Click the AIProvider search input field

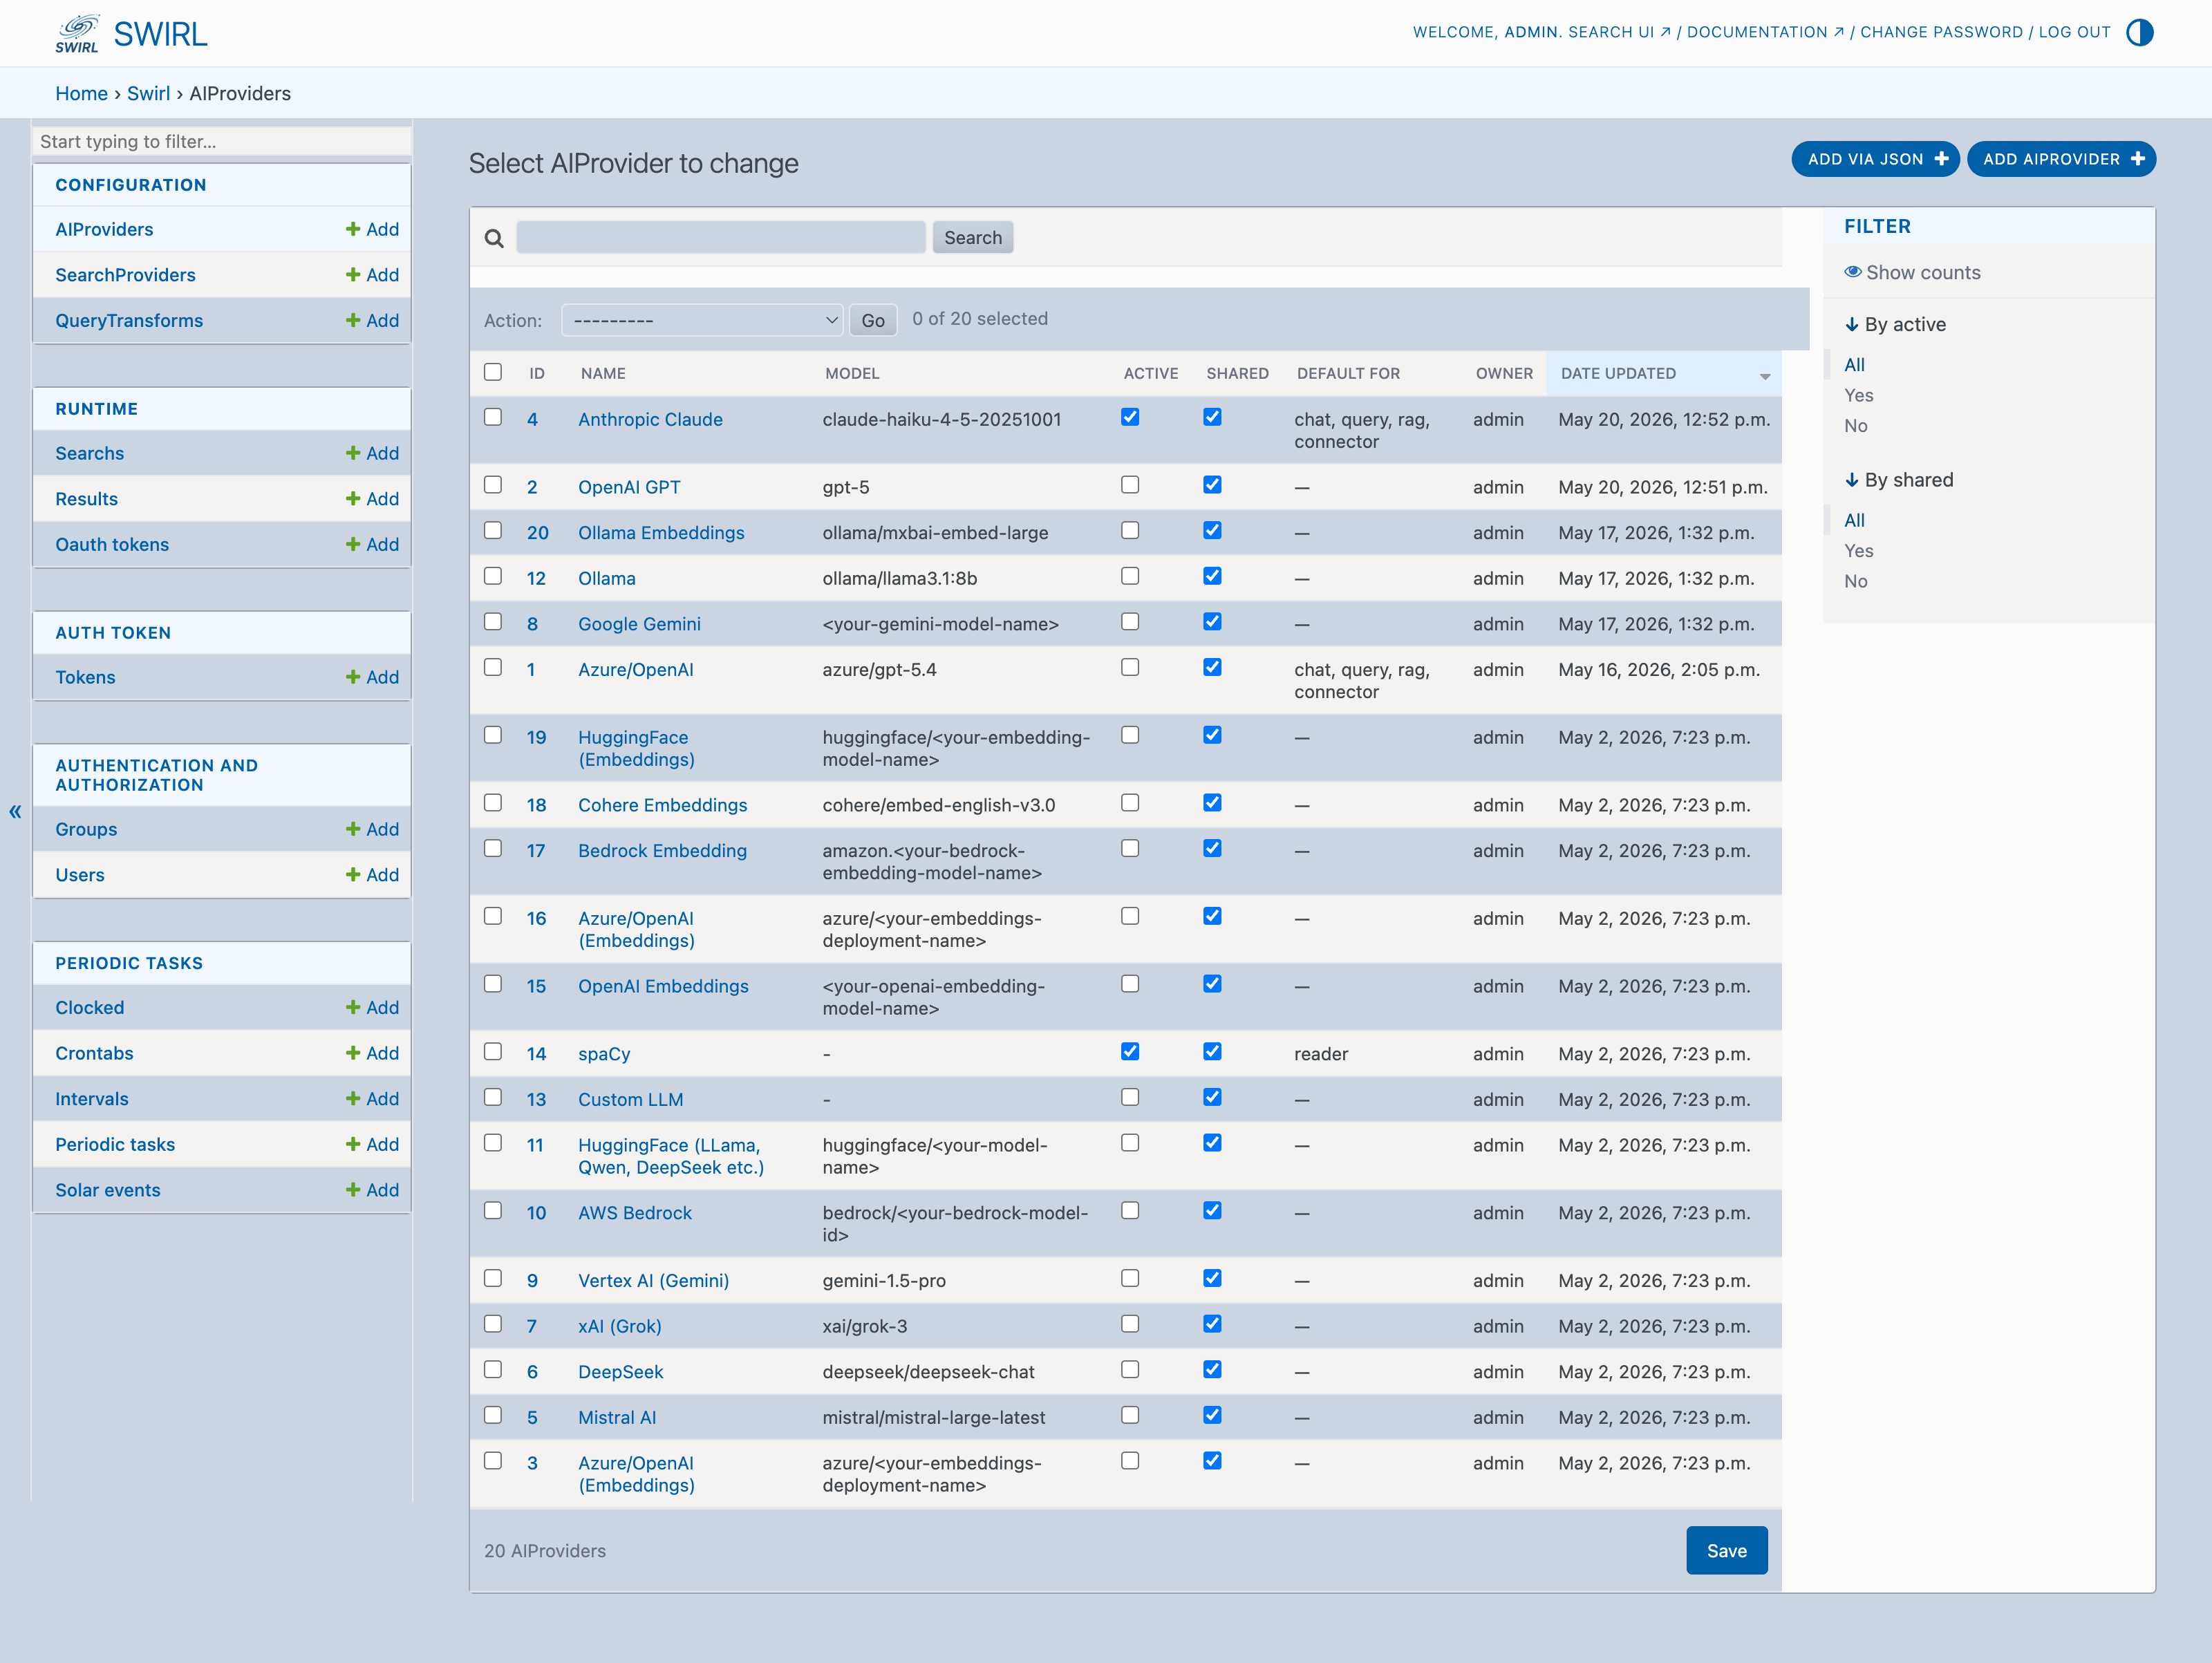[720, 237]
